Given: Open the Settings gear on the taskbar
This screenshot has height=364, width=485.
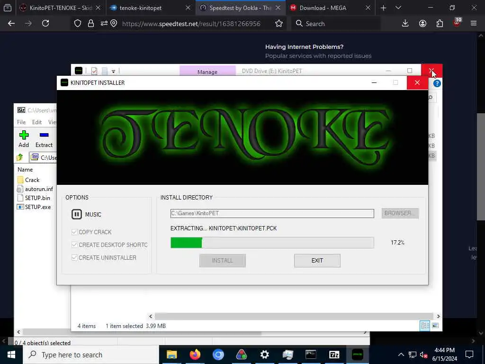Looking at the screenshot, I should (x=264, y=355).
